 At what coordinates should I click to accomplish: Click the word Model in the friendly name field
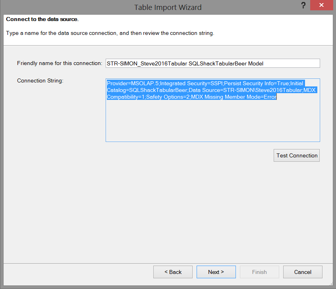255,63
